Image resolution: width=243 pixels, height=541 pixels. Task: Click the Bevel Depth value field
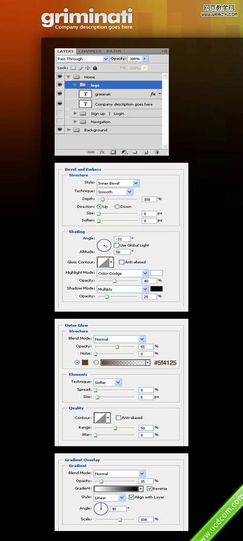pyautogui.click(x=149, y=199)
